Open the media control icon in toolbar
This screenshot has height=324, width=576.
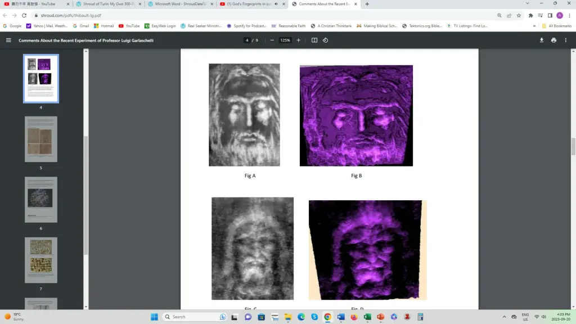pyautogui.click(x=541, y=15)
